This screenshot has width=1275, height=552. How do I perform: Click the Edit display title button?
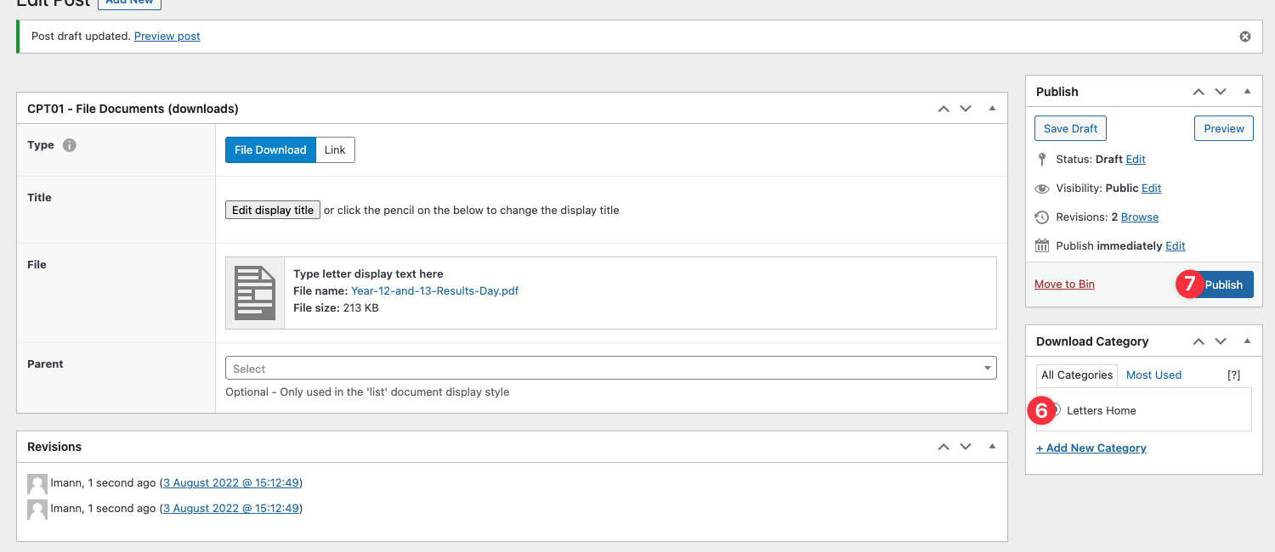click(x=273, y=210)
